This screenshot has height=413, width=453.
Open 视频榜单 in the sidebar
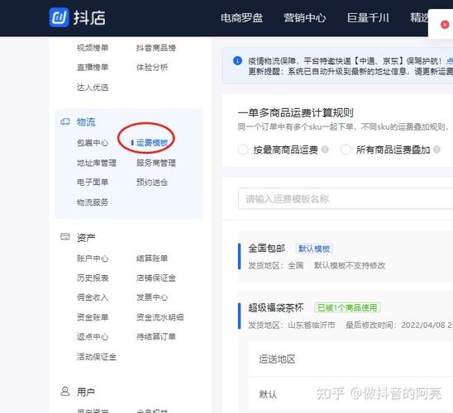tap(93, 48)
